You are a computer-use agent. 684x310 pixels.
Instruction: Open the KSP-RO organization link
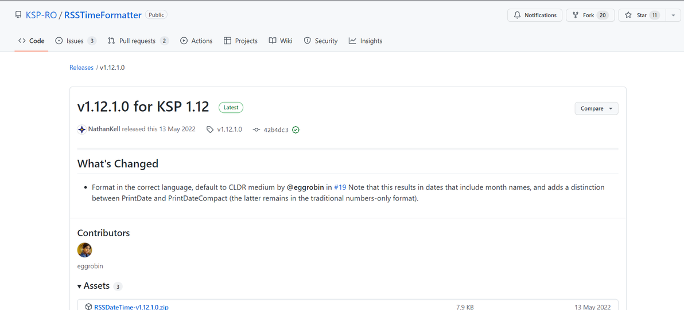point(41,15)
